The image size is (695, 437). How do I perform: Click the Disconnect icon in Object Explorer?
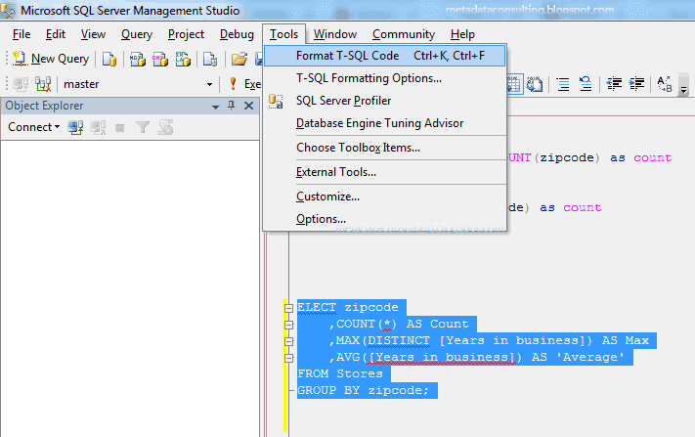[98, 128]
